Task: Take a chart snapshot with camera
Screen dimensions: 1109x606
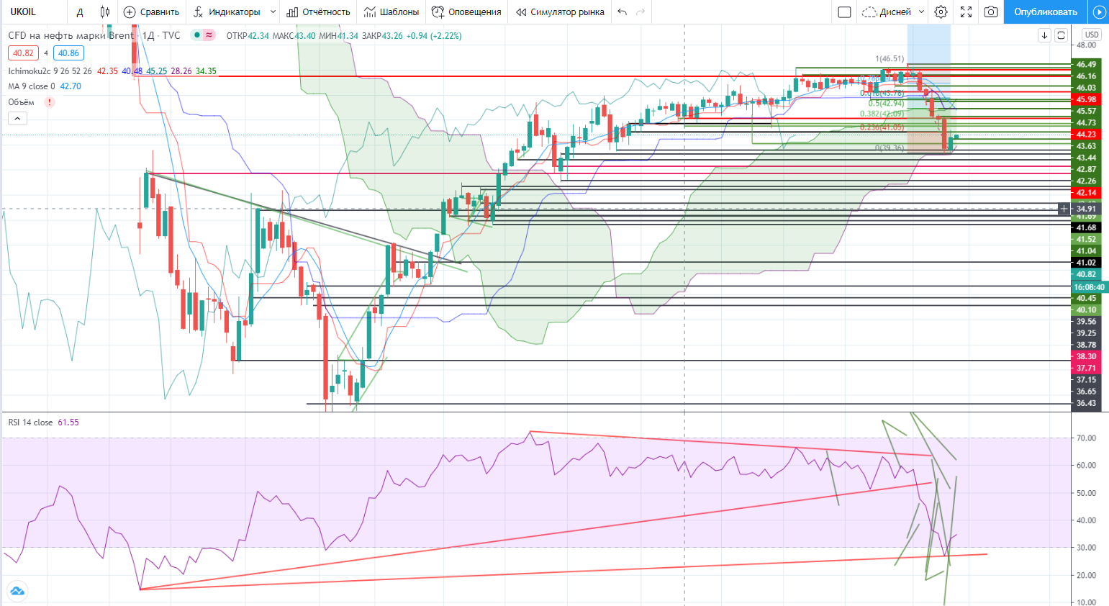Action: pos(991,12)
